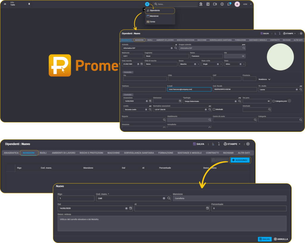This screenshot has height=243, width=305.
Task: Check the Categoria prot checkbox
Action: (x=273, y=101)
